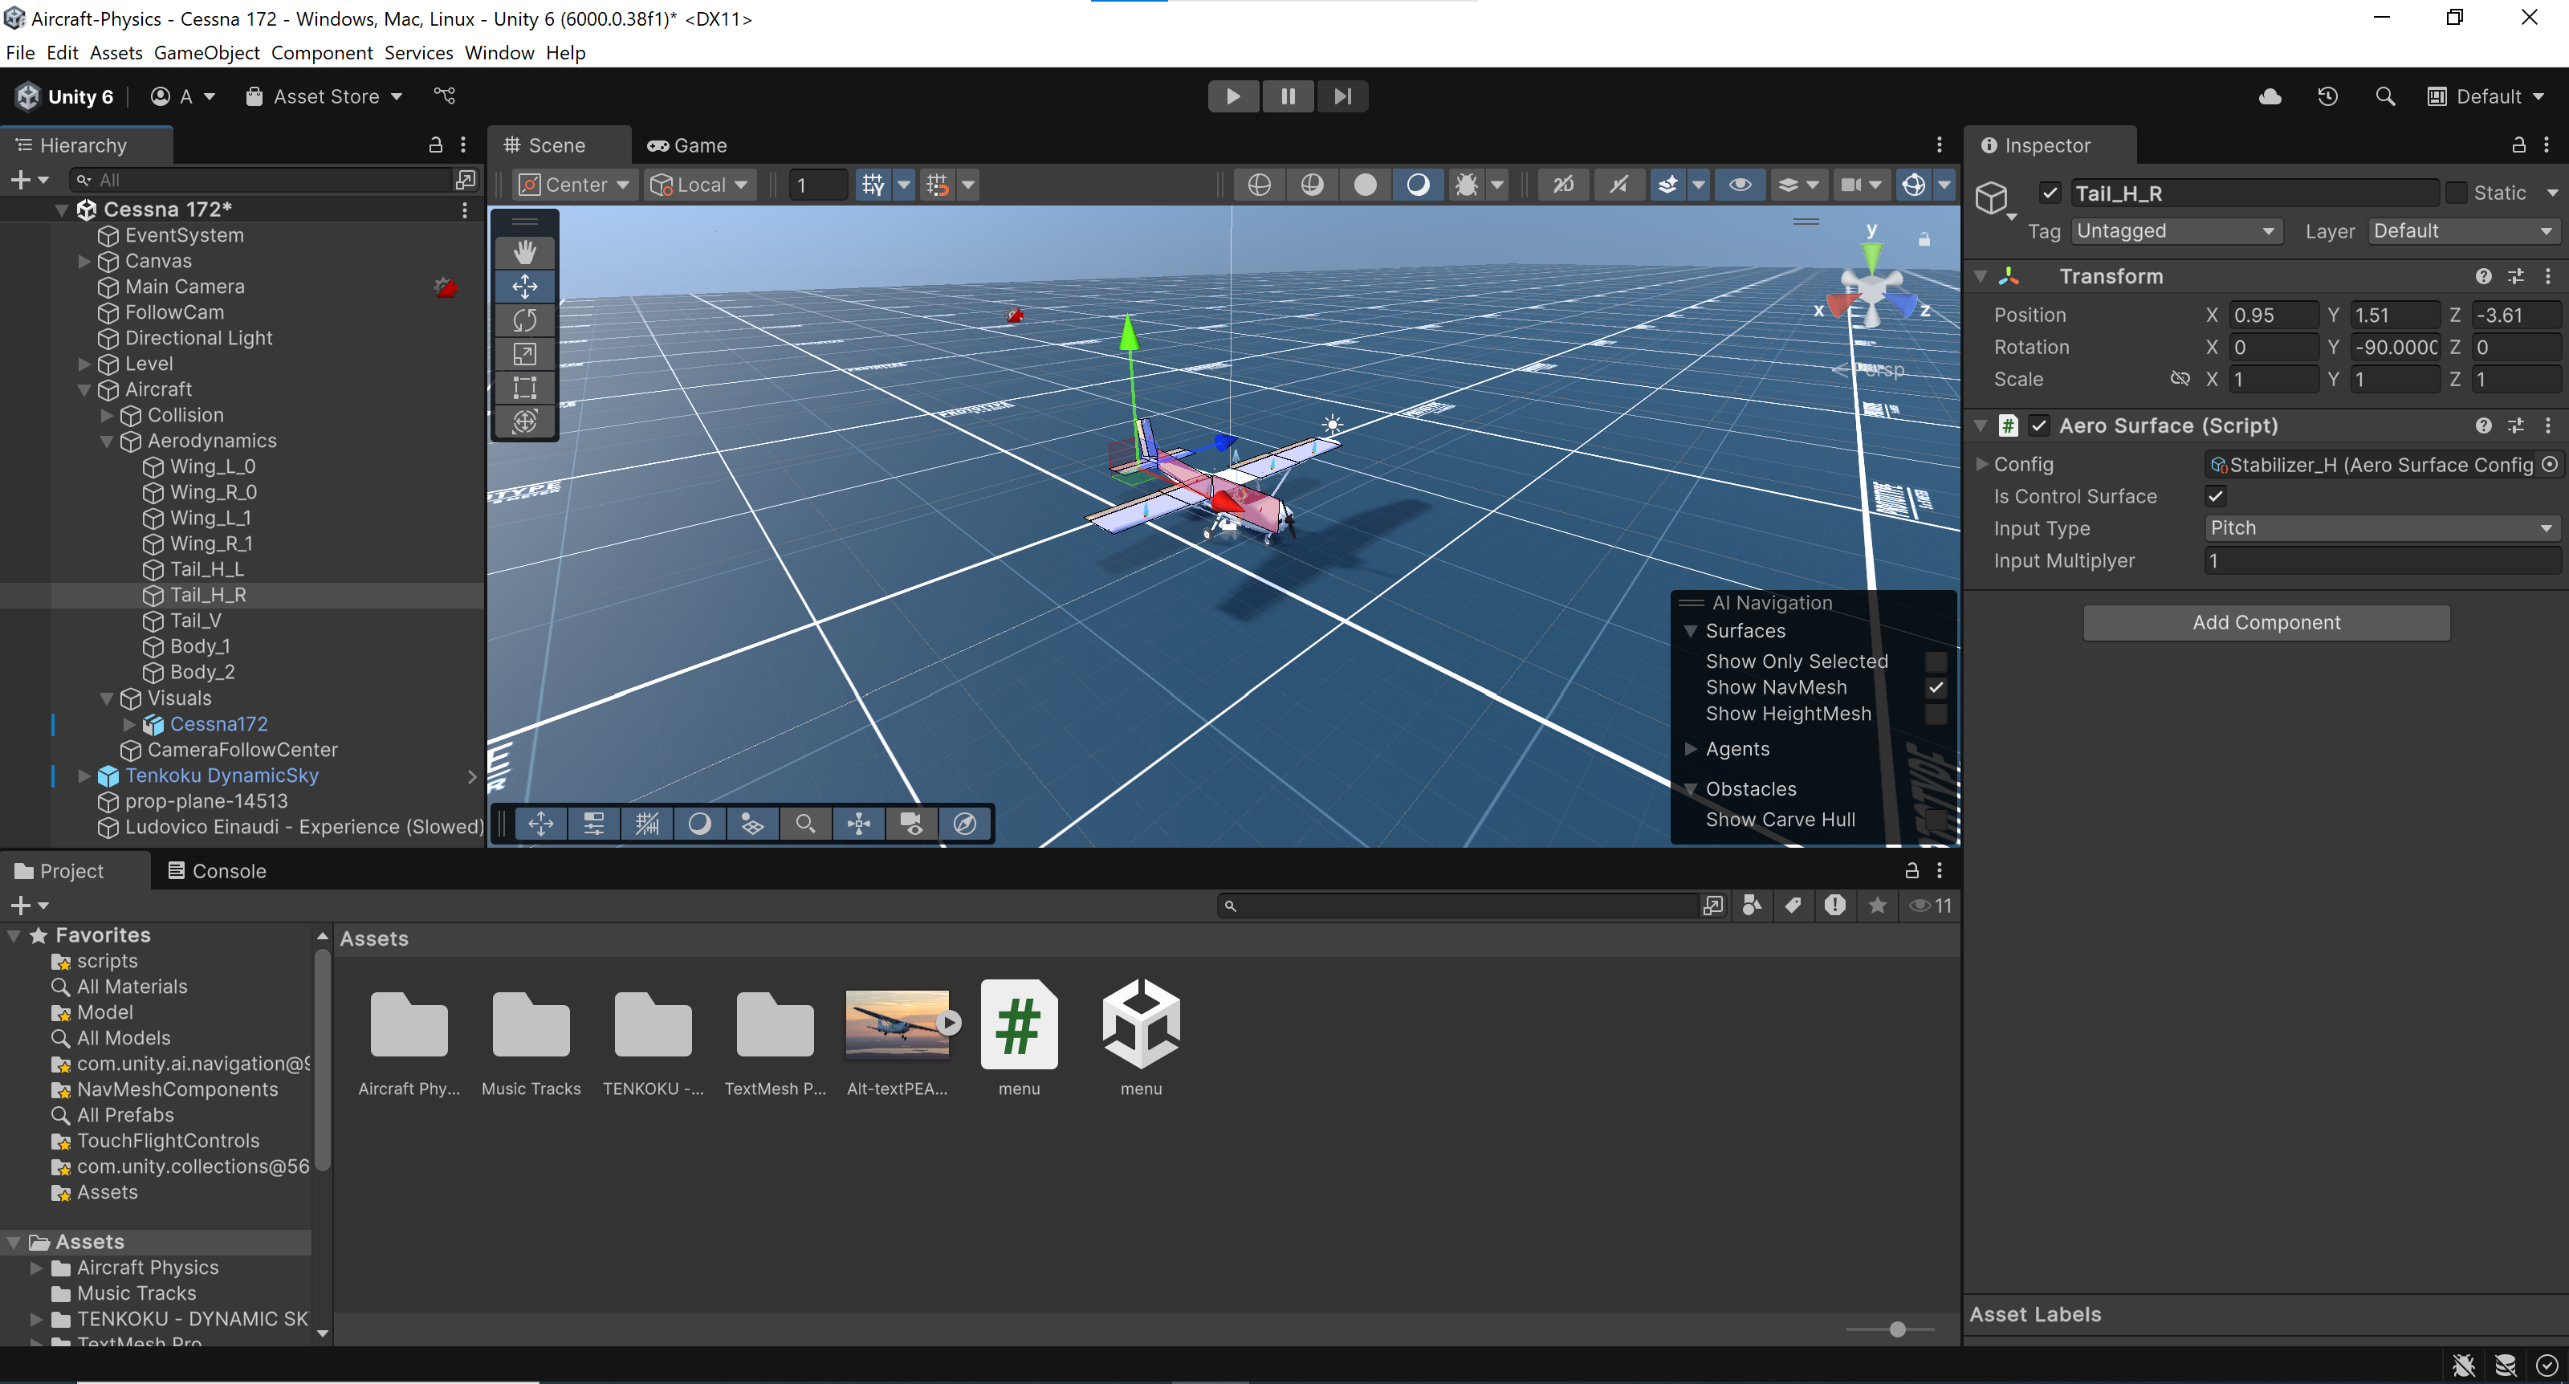
Task: Toggle scene visibility eye icon in Scene toolbar
Action: (x=1739, y=185)
